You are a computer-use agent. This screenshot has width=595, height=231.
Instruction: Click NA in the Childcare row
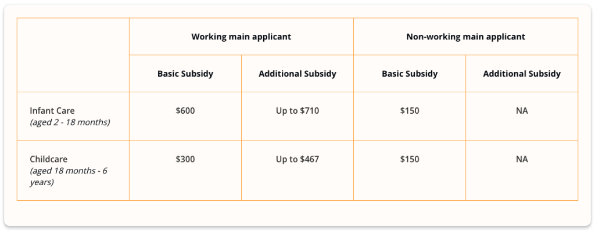tap(522, 159)
